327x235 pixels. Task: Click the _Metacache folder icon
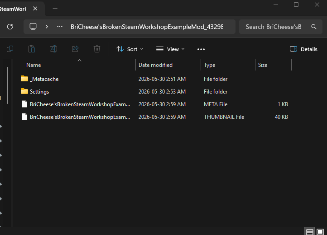pos(24,79)
